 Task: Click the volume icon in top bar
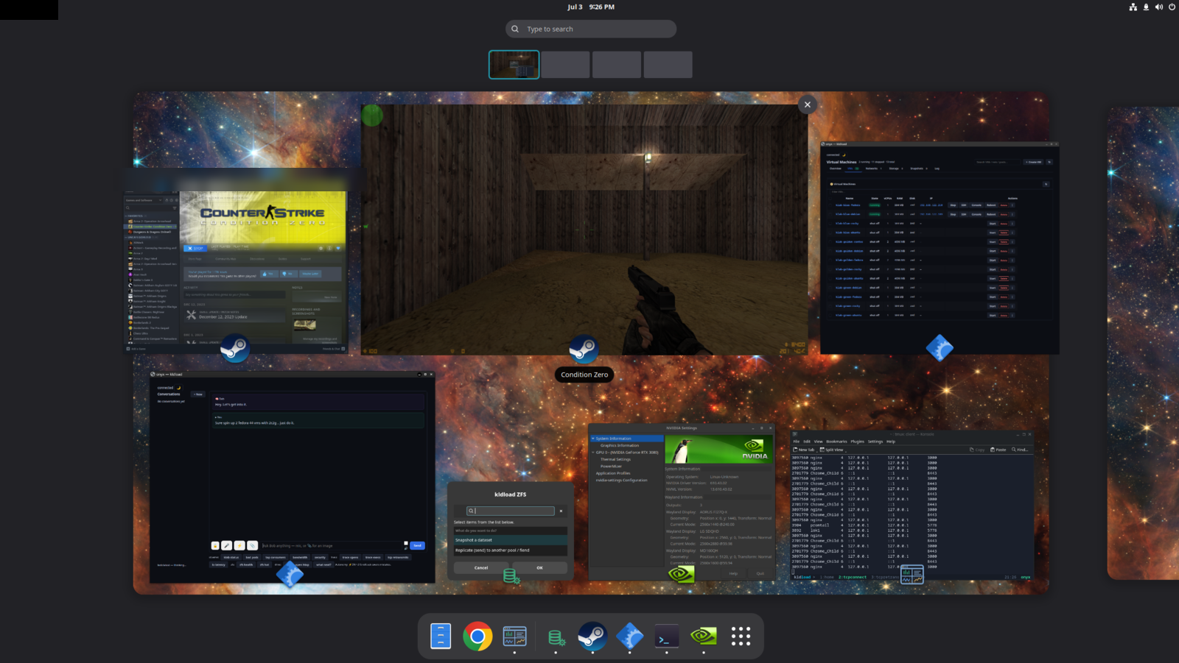1159,7
